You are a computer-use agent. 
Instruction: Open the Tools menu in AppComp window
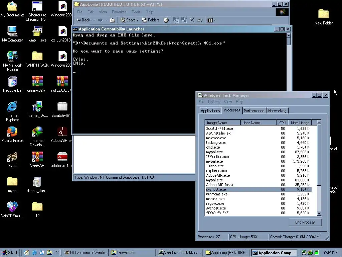136,12
